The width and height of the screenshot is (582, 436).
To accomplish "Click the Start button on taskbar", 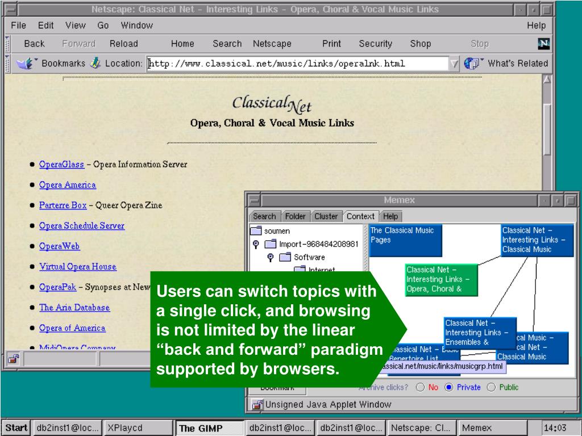I will pyautogui.click(x=16, y=428).
